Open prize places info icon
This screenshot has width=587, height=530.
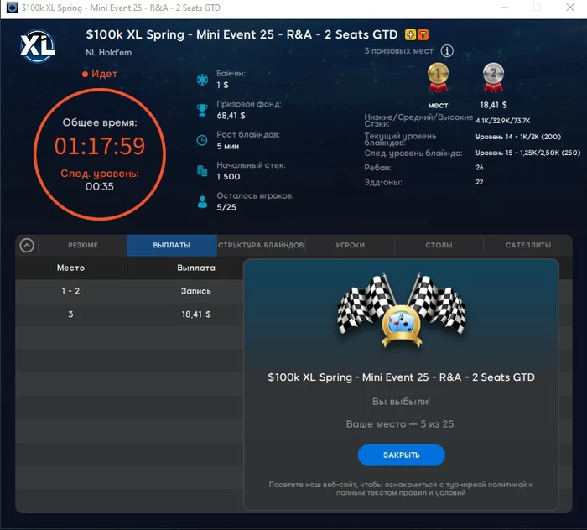pyautogui.click(x=447, y=50)
